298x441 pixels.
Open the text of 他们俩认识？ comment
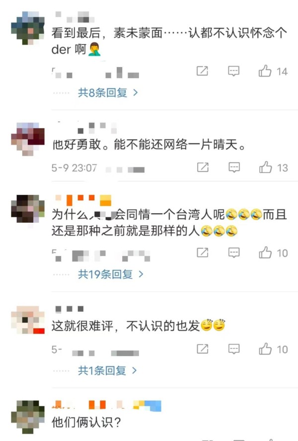(x=86, y=422)
